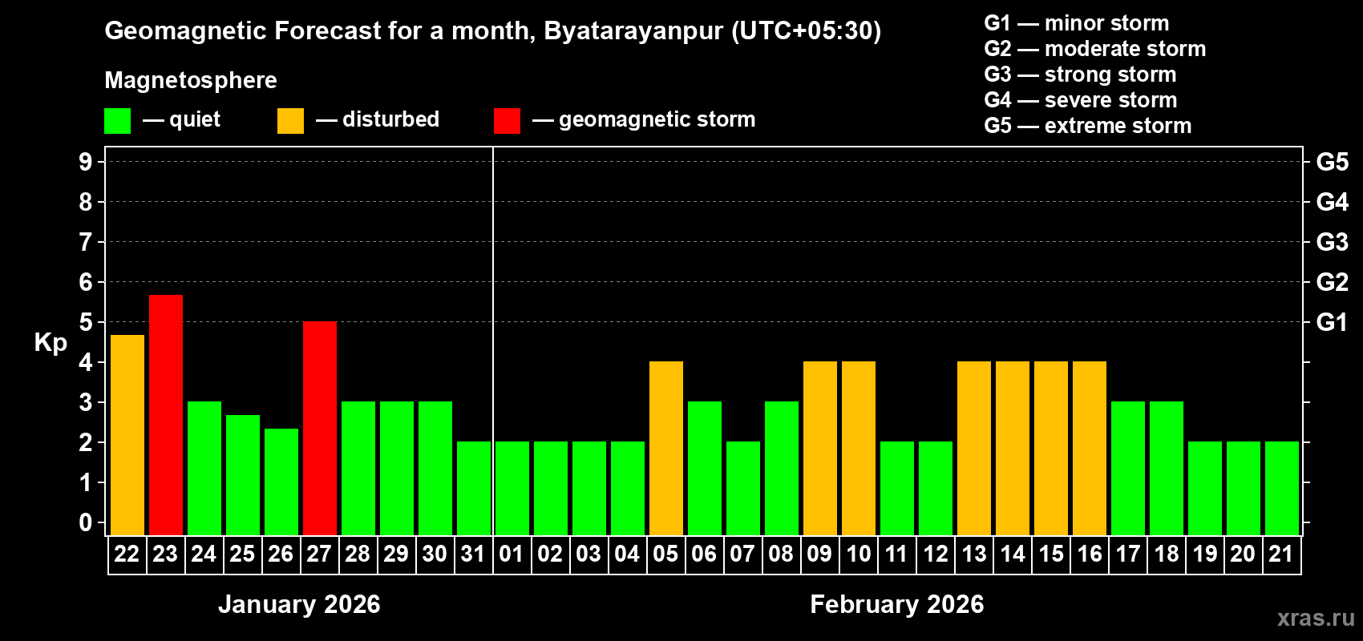This screenshot has width=1363, height=641.
Task: Click the date label 01 on the axis
Action: pos(512,554)
